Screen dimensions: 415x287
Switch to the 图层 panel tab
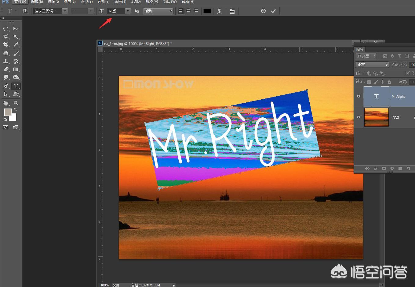pyautogui.click(x=360, y=50)
